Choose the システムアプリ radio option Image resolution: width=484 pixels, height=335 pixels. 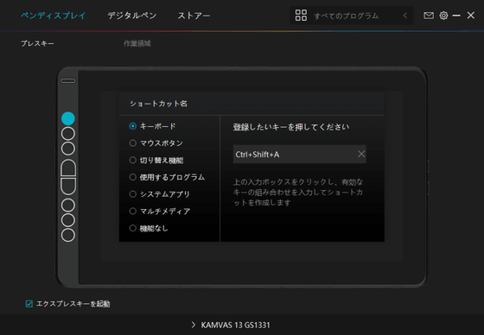[133, 194]
